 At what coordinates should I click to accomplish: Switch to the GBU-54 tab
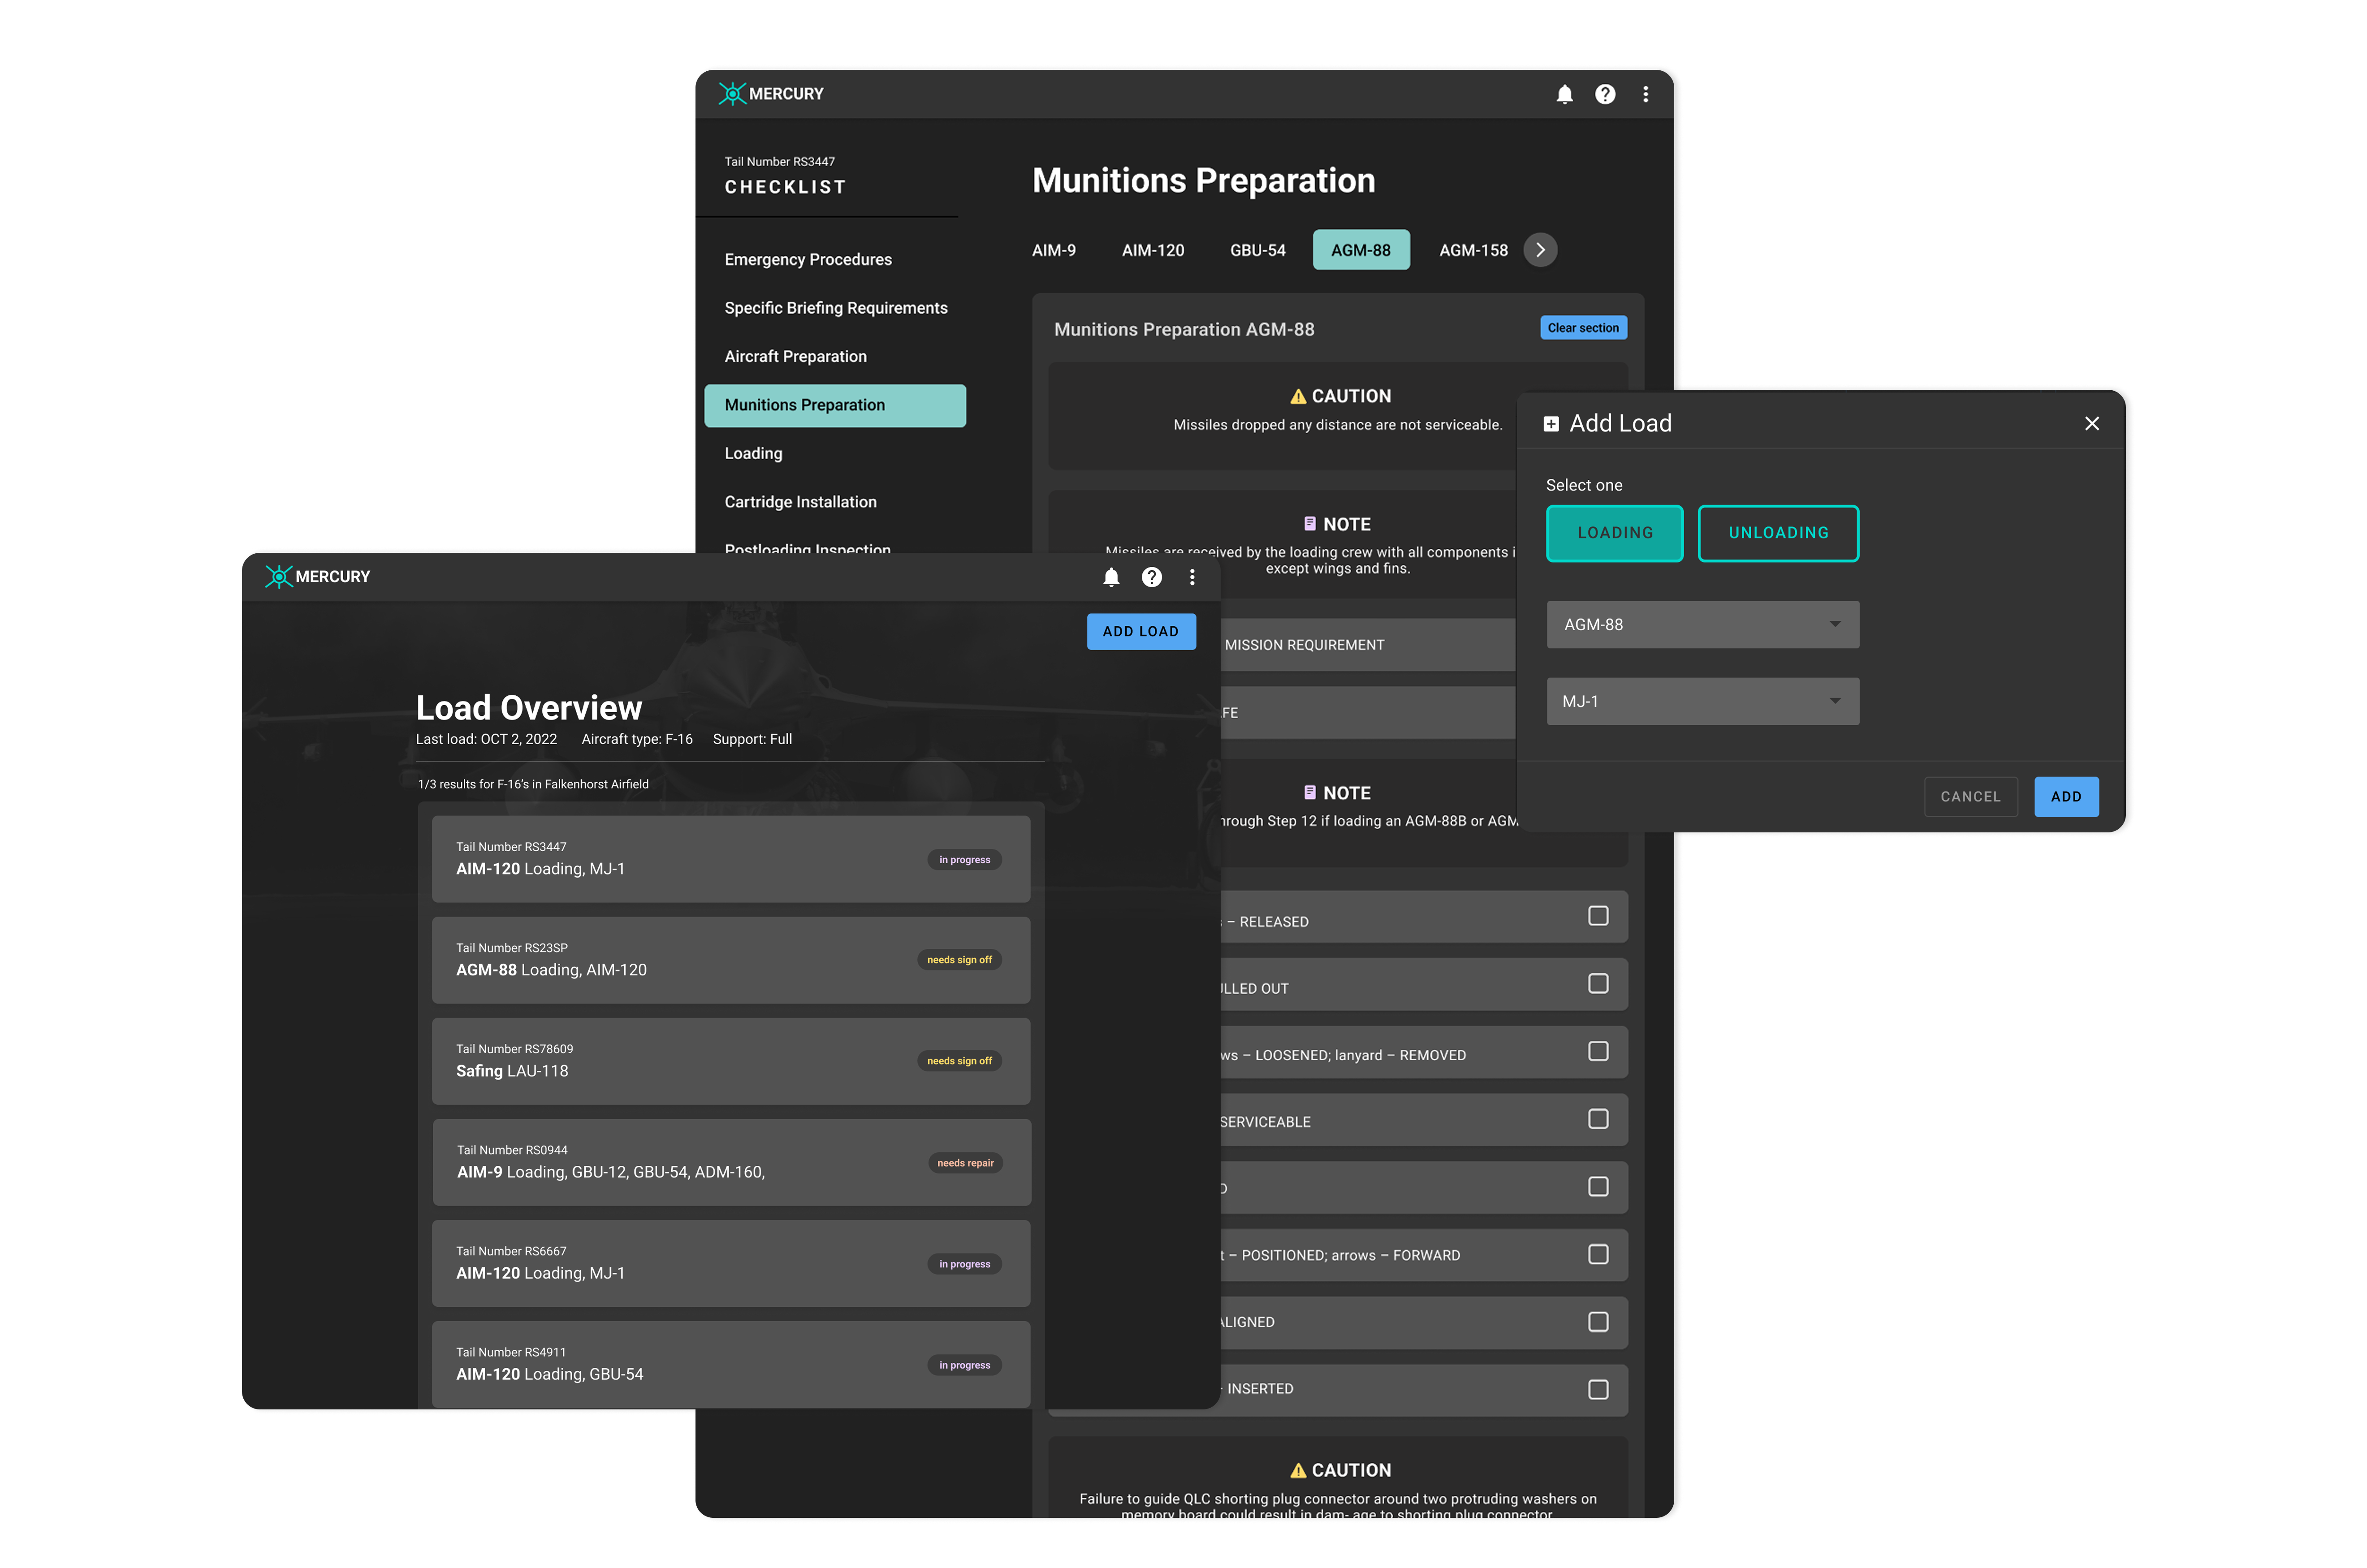pos(1257,250)
